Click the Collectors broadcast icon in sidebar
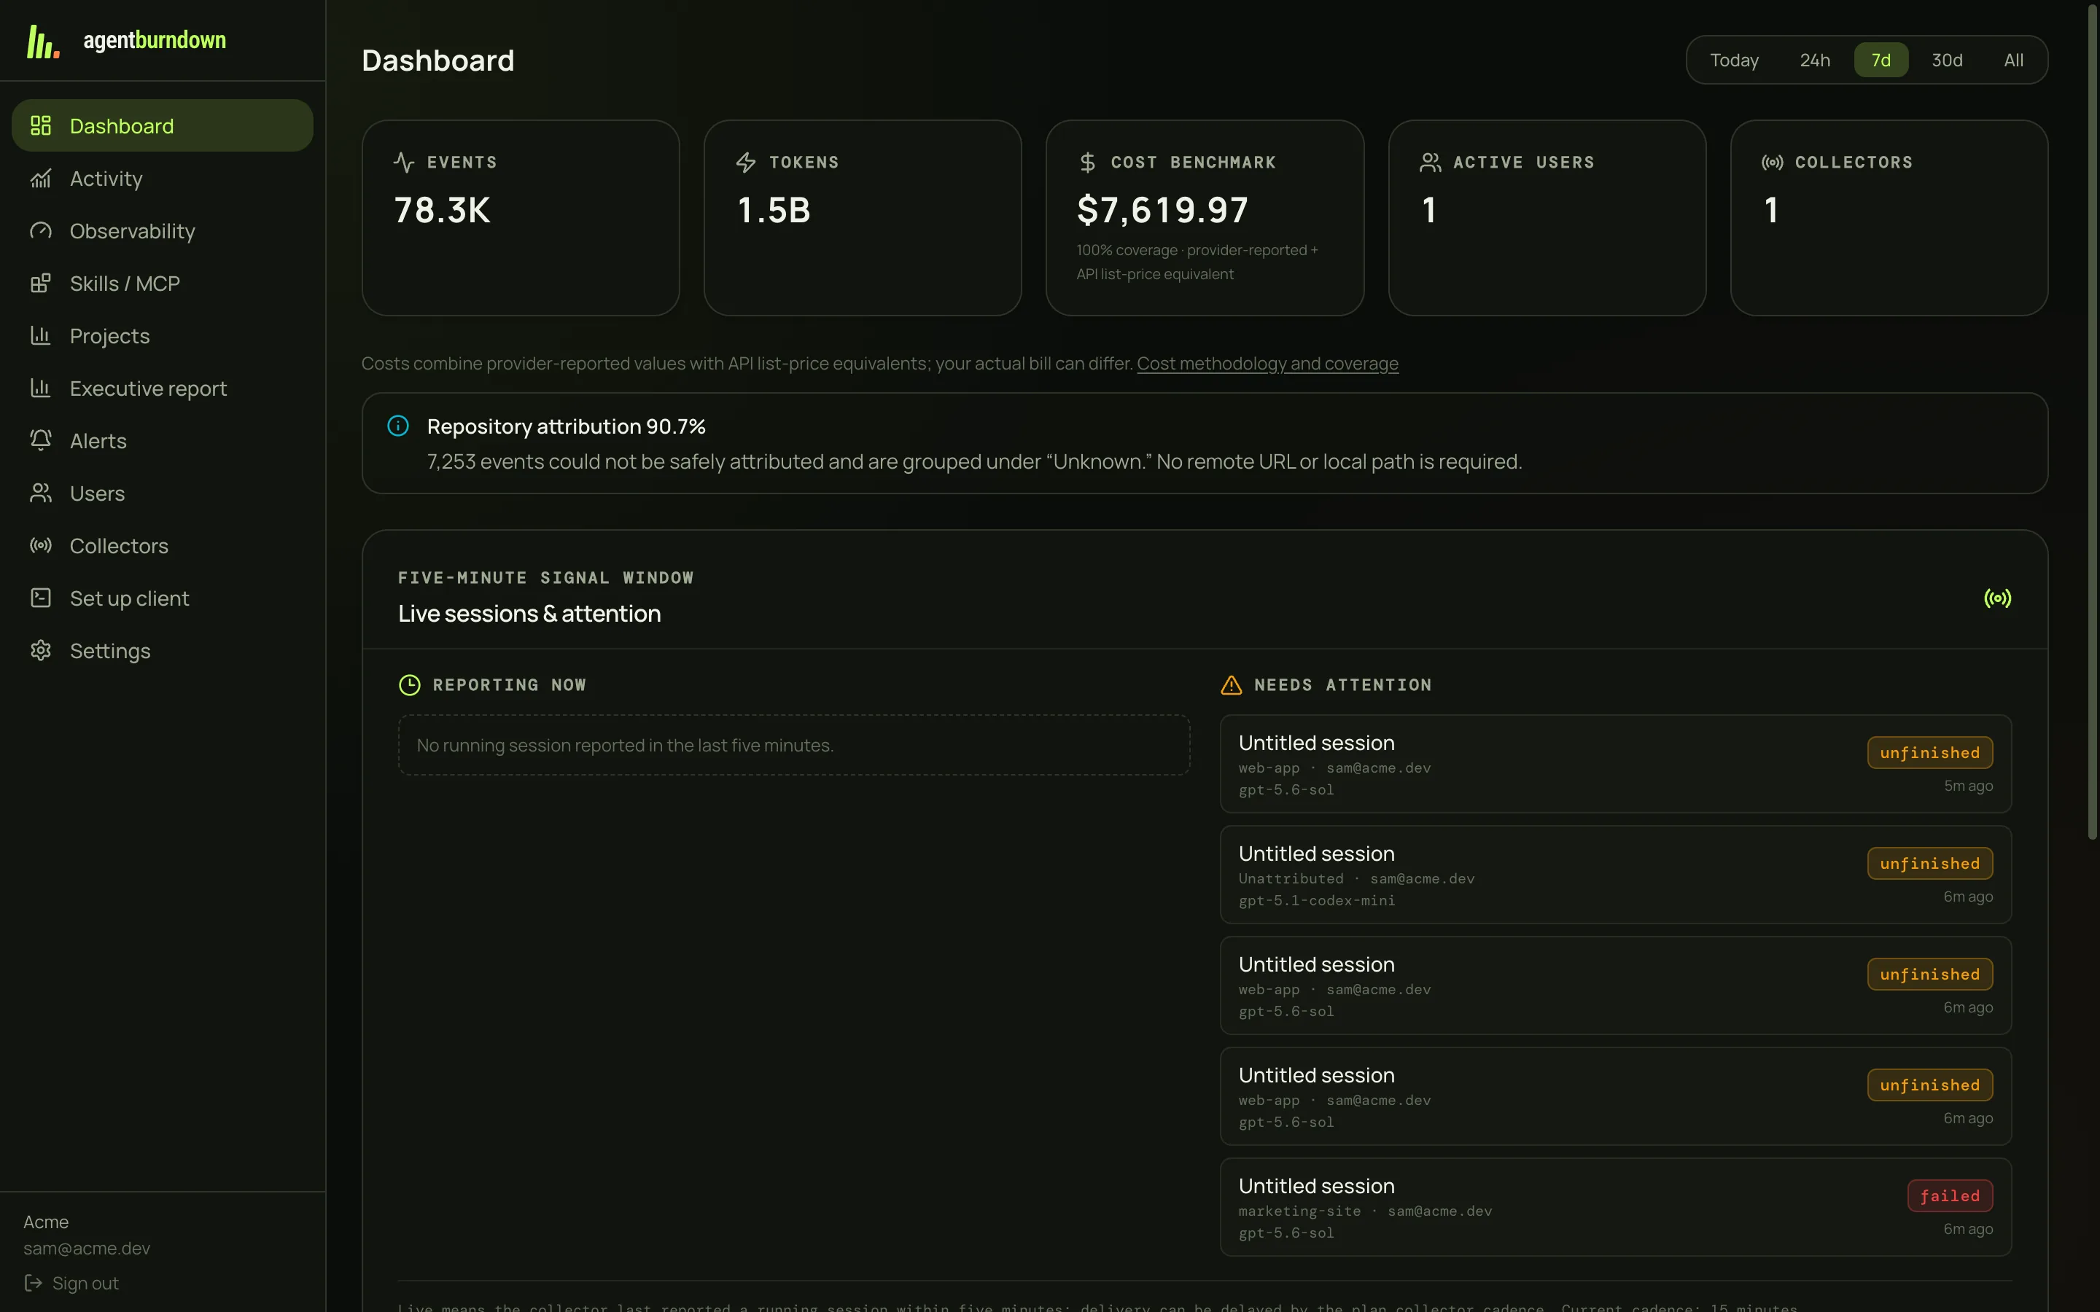2100x1312 pixels. pos(41,546)
